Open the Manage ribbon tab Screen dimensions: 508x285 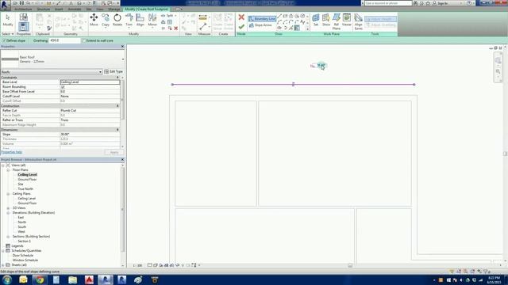coord(114,9)
